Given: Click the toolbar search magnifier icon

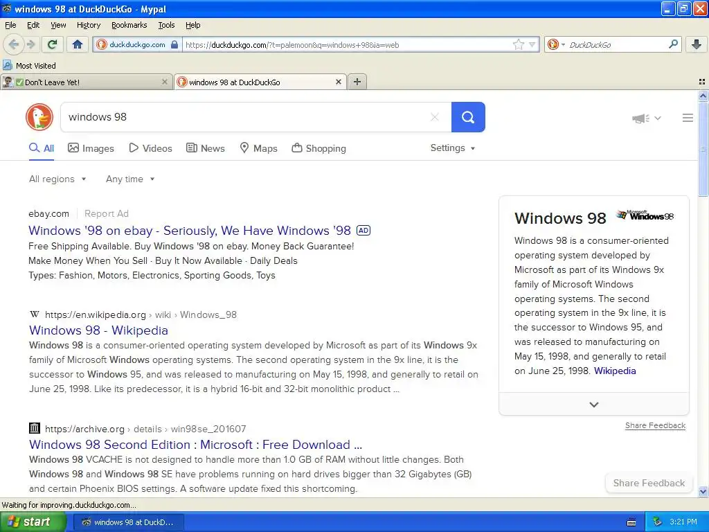Looking at the screenshot, I should tap(673, 44).
